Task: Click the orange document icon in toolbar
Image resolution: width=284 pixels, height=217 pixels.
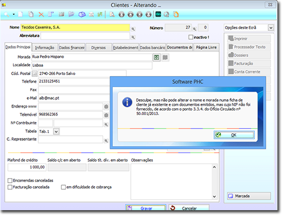Action: pyautogui.click(x=176, y=14)
